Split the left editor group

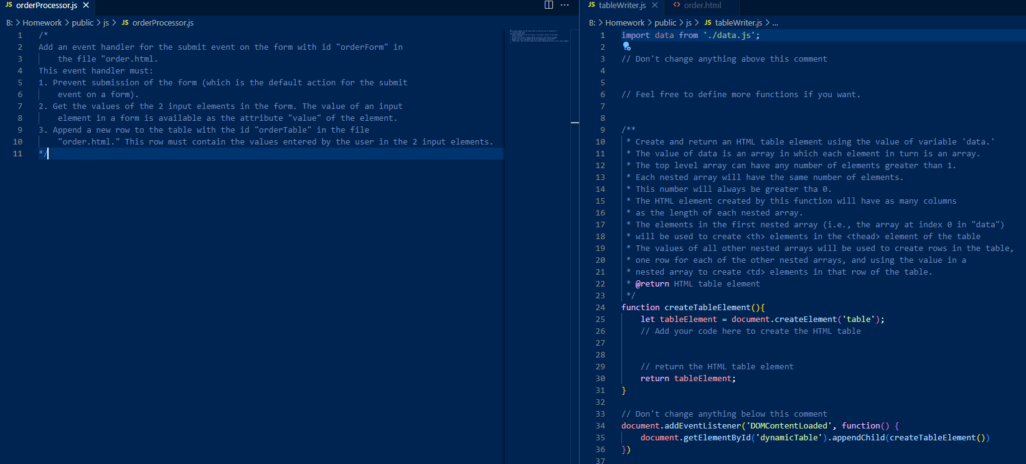[548, 5]
